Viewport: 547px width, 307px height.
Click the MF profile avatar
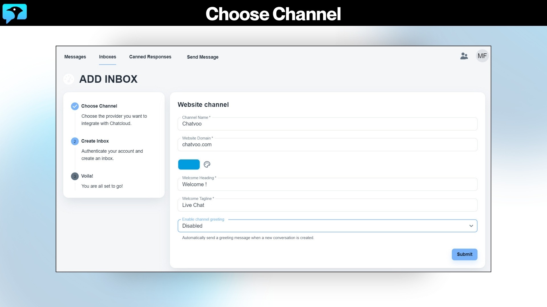click(x=482, y=56)
